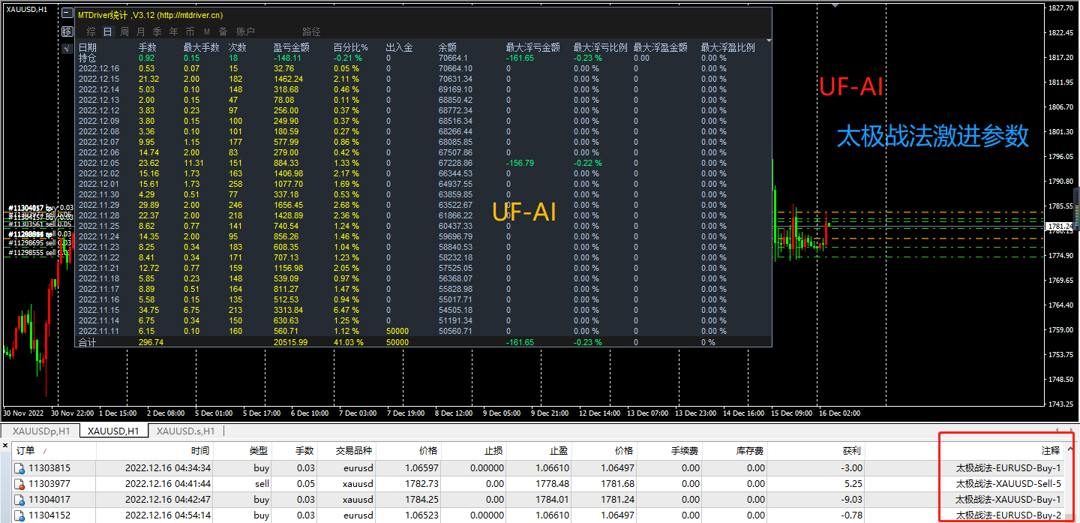
Task: Click profit value 5.25
Action: click(x=853, y=484)
